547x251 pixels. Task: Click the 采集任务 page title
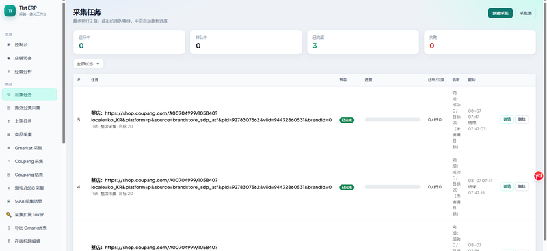click(87, 12)
